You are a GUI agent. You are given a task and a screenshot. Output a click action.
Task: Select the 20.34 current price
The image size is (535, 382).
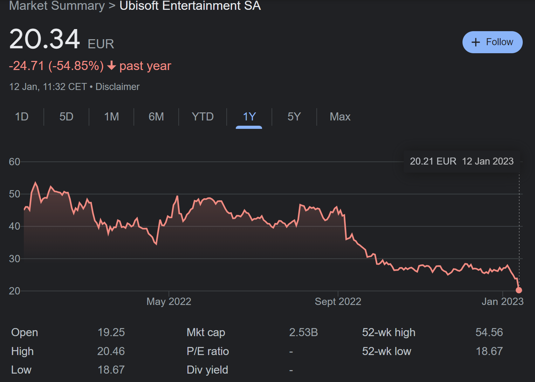(44, 39)
